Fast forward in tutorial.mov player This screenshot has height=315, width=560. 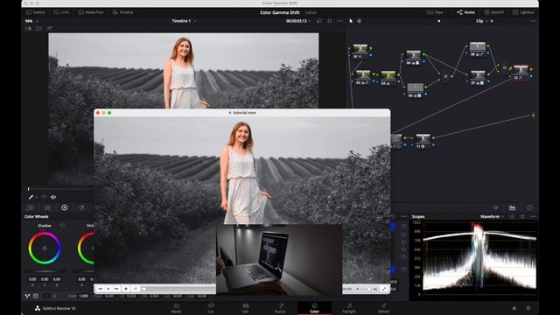[116, 289]
